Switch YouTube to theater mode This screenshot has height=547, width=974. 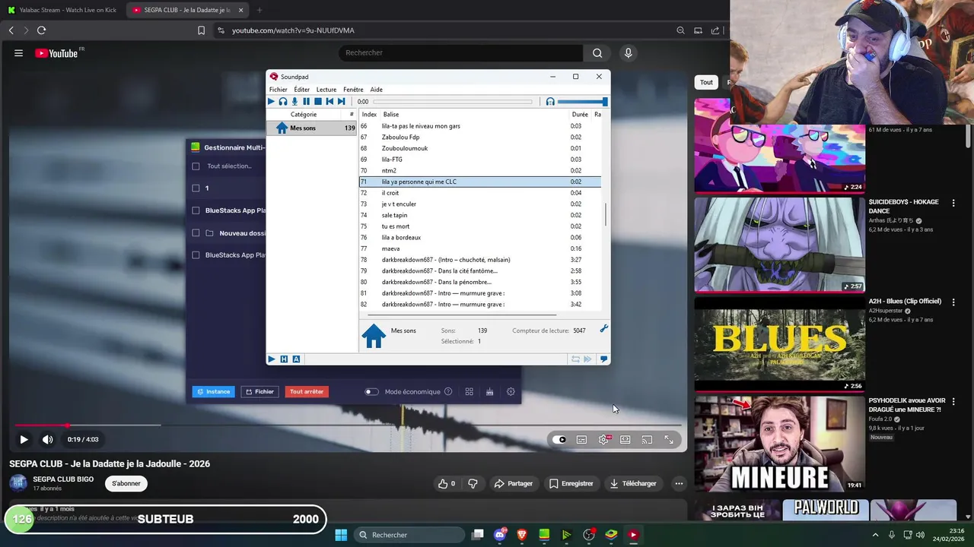[x=625, y=439]
